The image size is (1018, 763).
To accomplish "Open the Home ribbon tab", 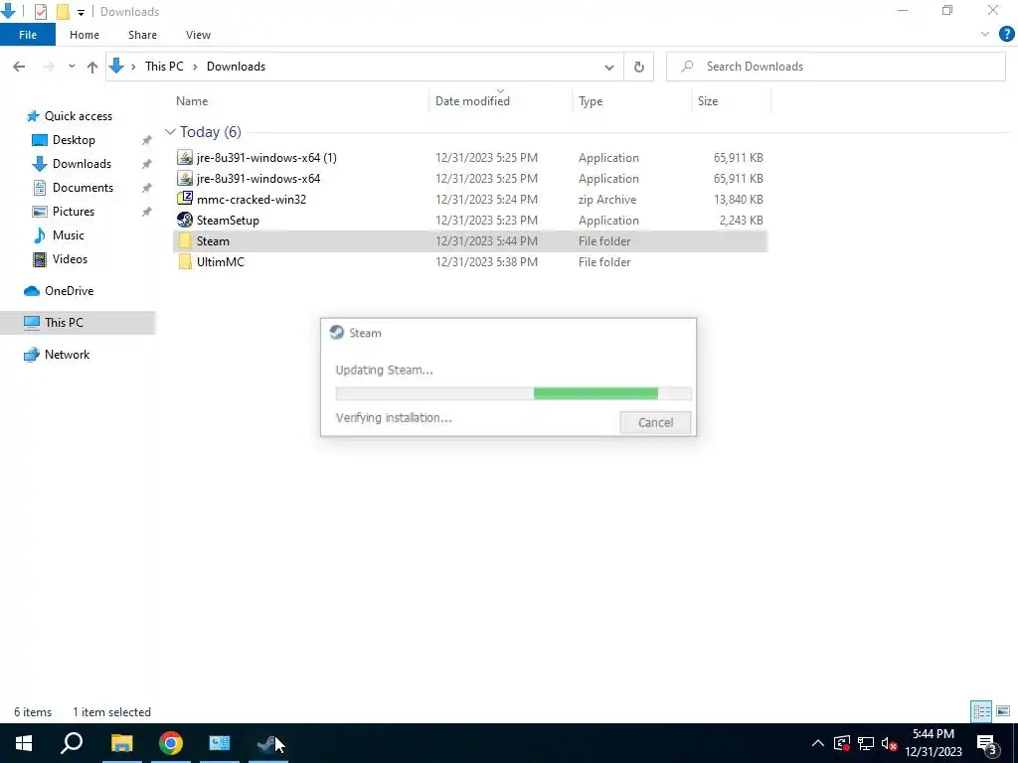I will click(85, 35).
